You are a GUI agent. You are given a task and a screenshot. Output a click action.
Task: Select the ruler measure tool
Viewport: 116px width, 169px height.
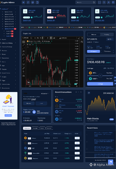coord(24,68)
